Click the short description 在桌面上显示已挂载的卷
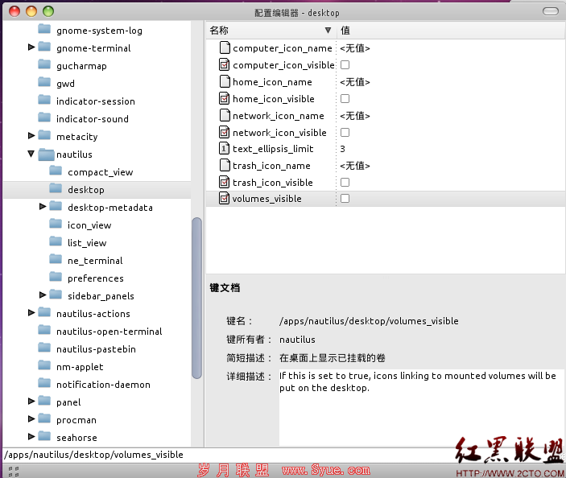The width and height of the screenshot is (566, 478). coord(332,358)
